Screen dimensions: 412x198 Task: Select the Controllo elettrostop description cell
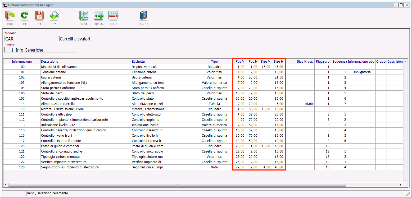tap(86, 114)
